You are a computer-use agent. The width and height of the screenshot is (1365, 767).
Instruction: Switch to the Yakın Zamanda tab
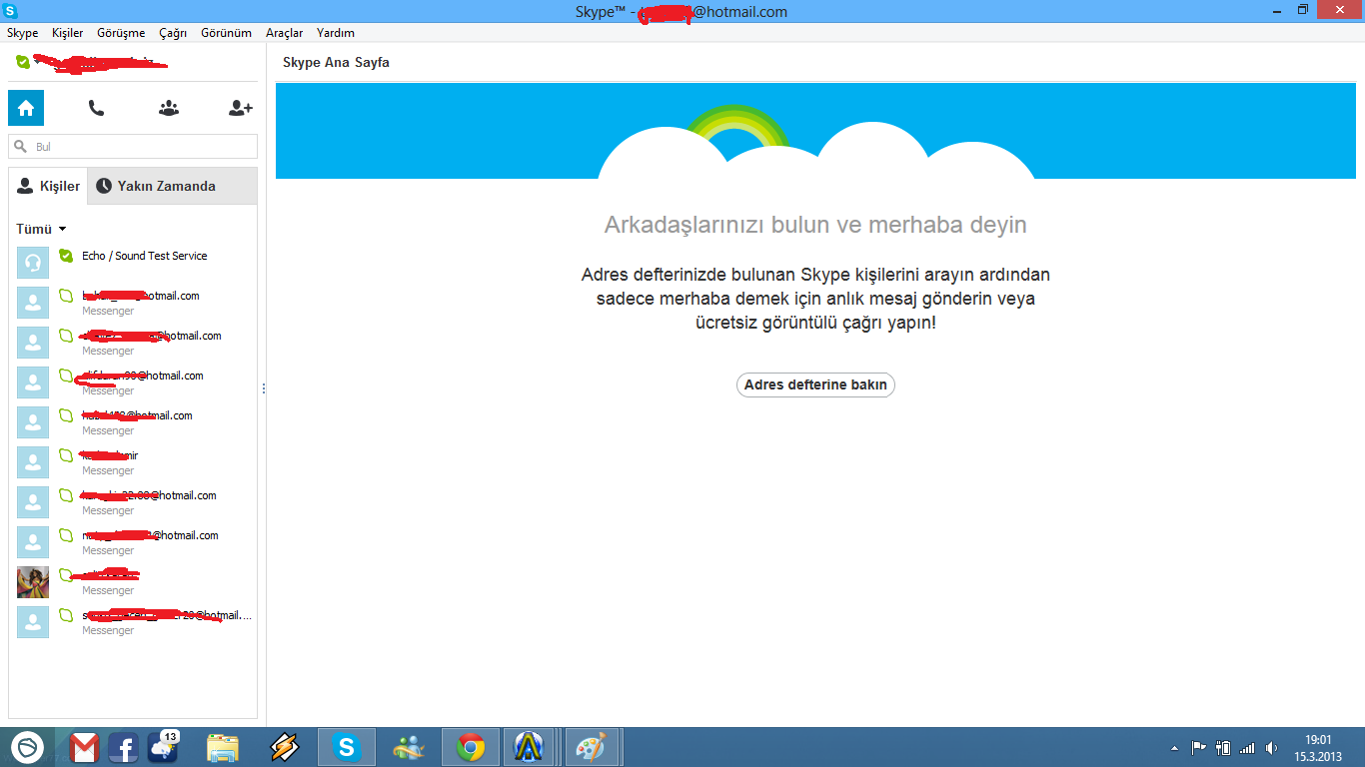[166, 186]
